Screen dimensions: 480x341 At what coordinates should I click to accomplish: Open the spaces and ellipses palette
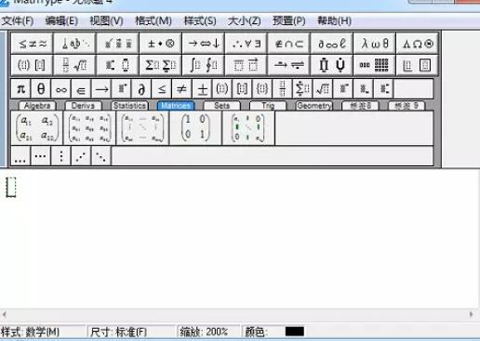click(74, 44)
